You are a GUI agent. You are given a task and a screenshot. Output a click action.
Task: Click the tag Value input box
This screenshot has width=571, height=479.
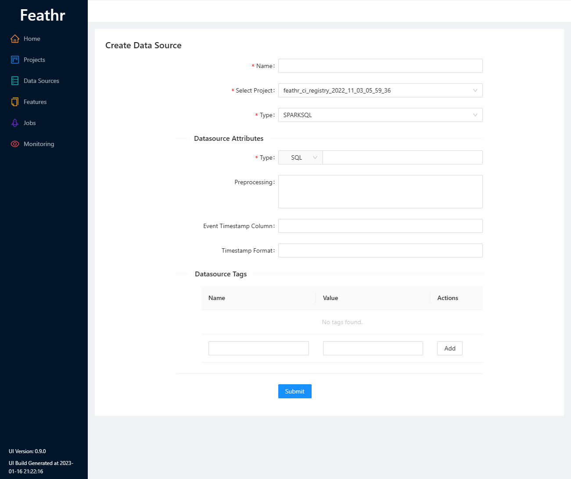click(373, 348)
